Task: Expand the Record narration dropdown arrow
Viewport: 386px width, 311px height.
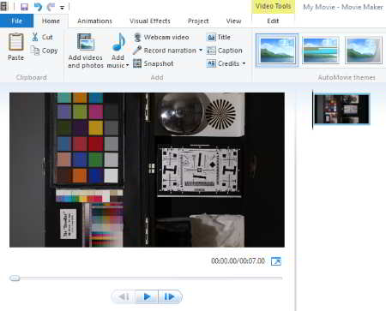Action: (x=201, y=51)
